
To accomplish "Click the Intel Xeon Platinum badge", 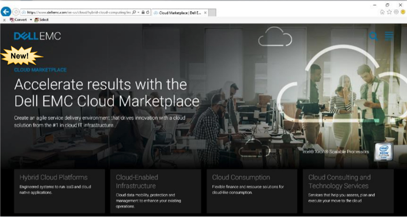I will point(384,151).
